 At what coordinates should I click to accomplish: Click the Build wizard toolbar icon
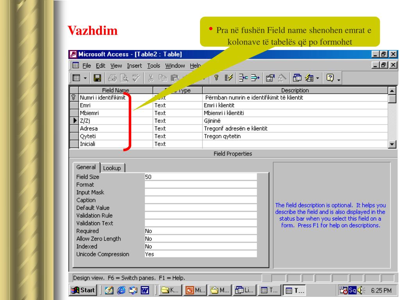[282, 78]
